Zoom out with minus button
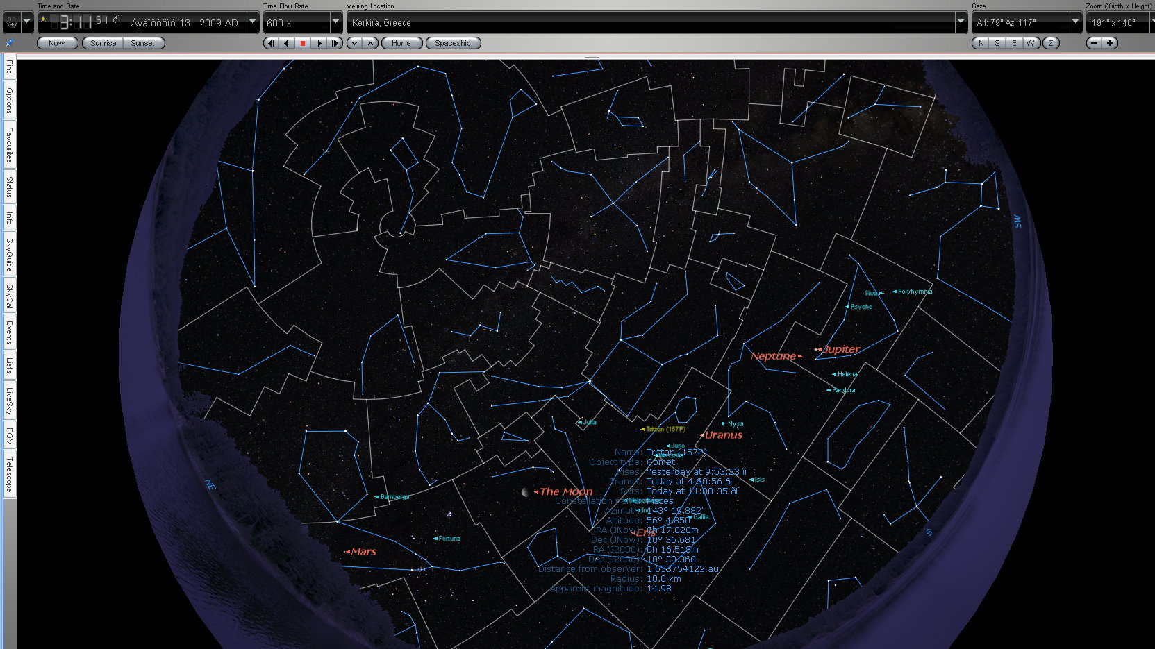This screenshot has width=1155, height=649. click(1094, 43)
